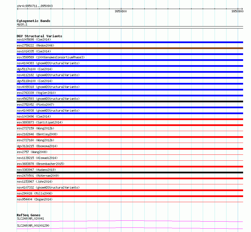Select nsv4562593 (gnomADStructuralVariants) label
251x232 pixels.
(x=48, y=99)
